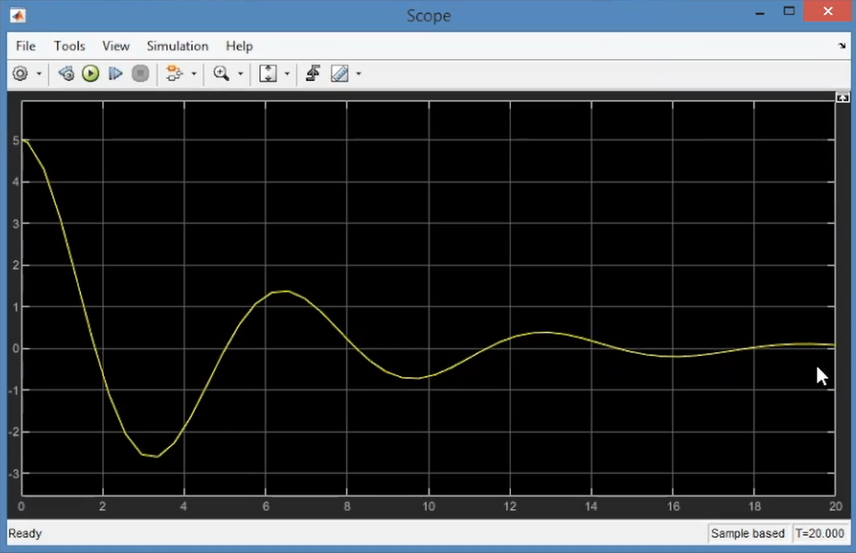Screen dimensions: 856x553
Task: Run the simulation with the Play button
Action: tap(90, 73)
